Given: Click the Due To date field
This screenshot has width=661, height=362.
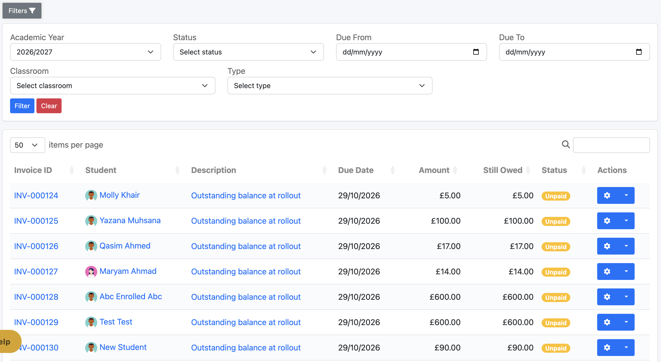Looking at the screenshot, I should (x=574, y=52).
